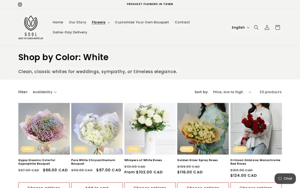Viewport: 300px width, 188px height.
Task: Open the Sort by price dropdown
Action: pyautogui.click(x=232, y=92)
